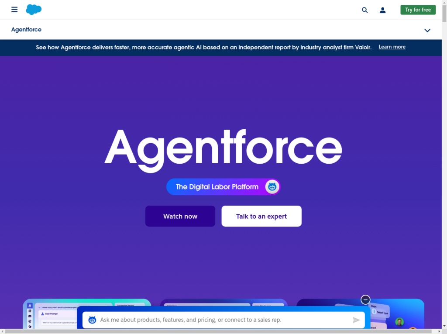Screen dimensions: 447x334
Task: Click the banner text about Valoir report
Action: 203,47
